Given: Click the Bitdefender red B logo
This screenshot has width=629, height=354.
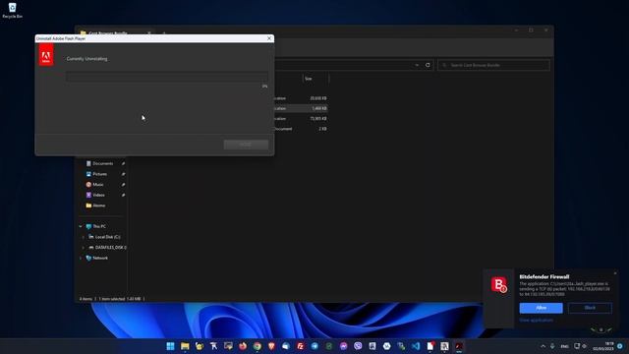Looking at the screenshot, I should point(498,284).
